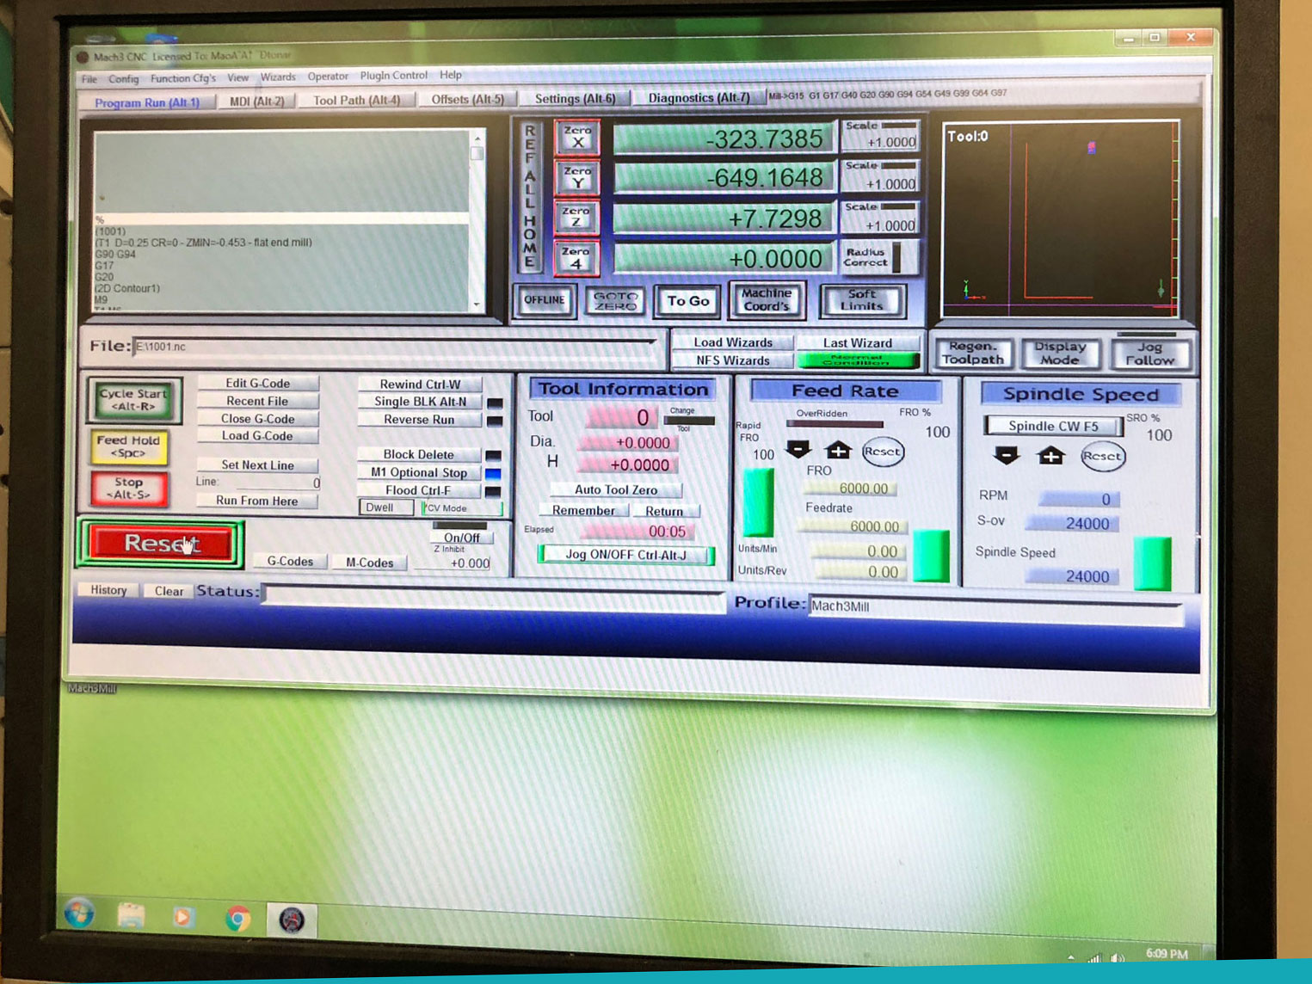Open the PlugIn Control menu
Viewport: 1312px width, 984px height.
394,76
